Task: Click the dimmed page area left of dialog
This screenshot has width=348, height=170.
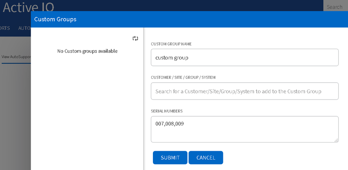Action: [x=15, y=115]
